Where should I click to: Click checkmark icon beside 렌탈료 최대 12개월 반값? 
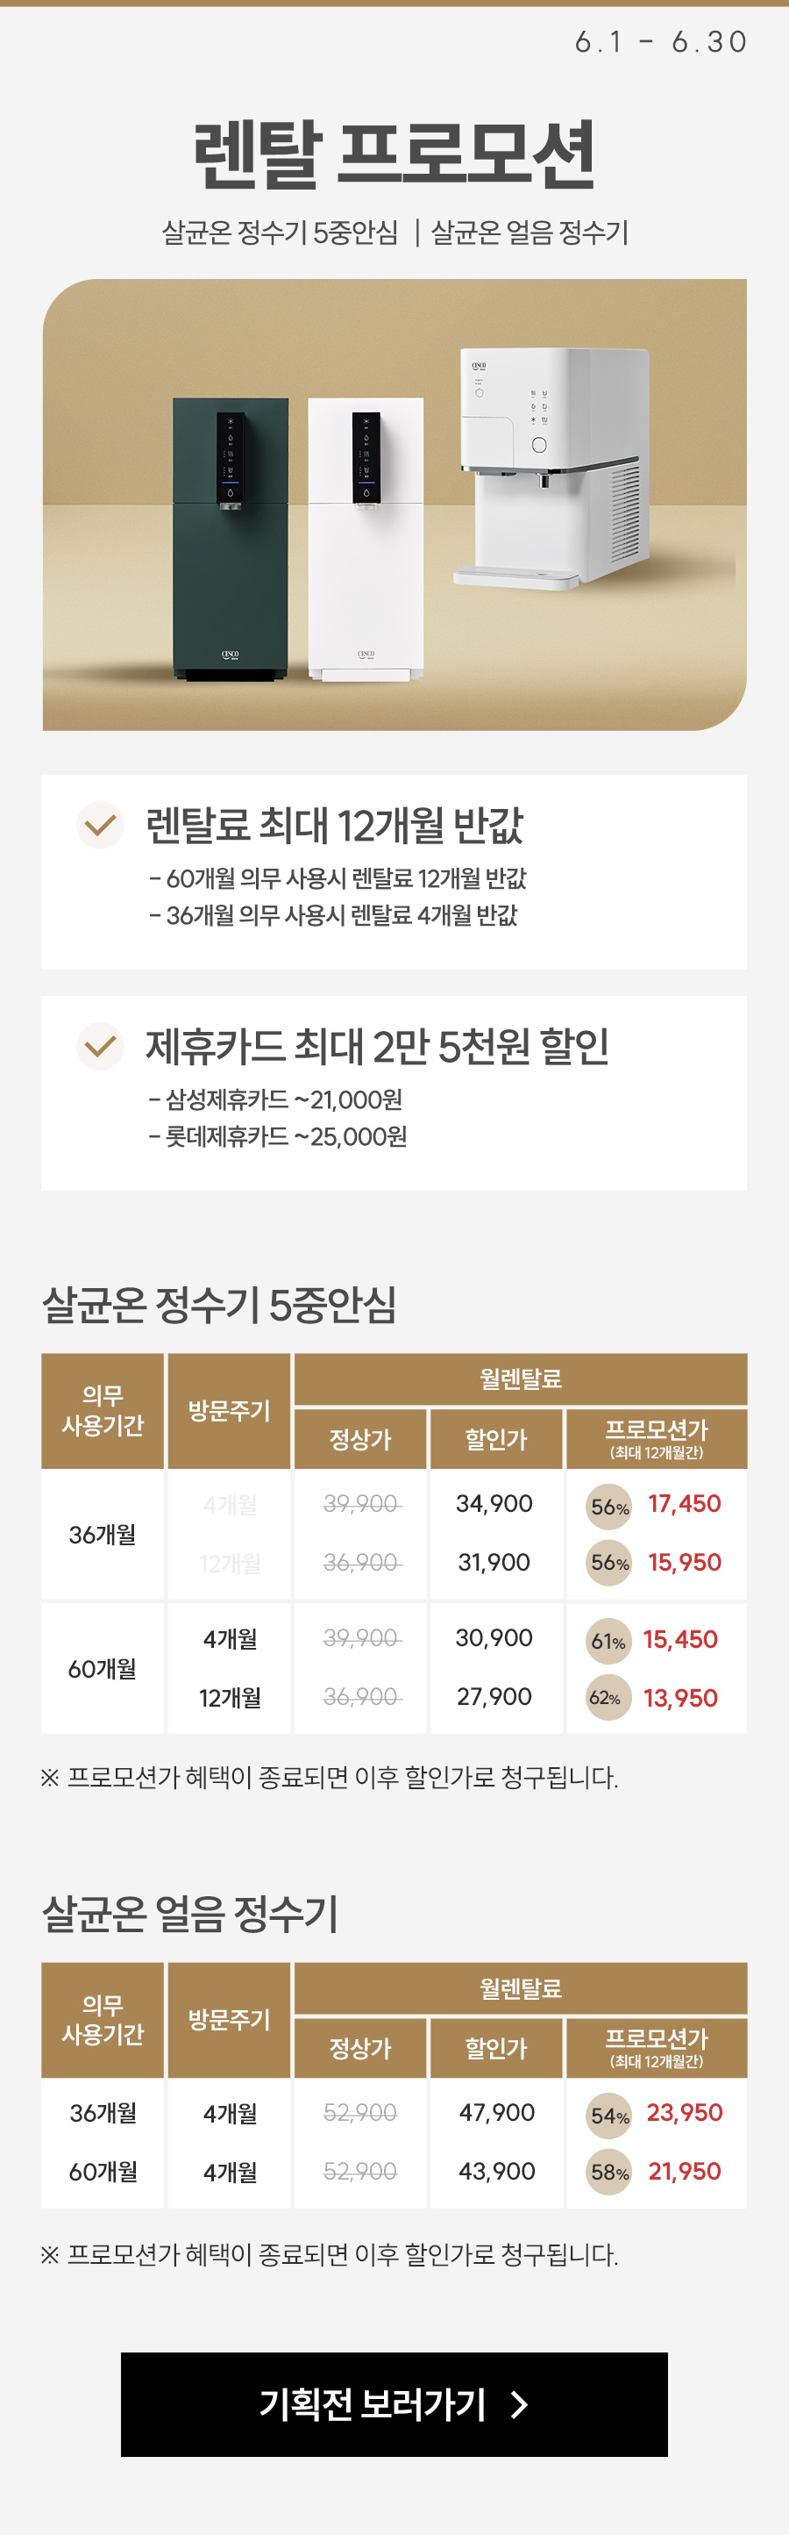[100, 825]
